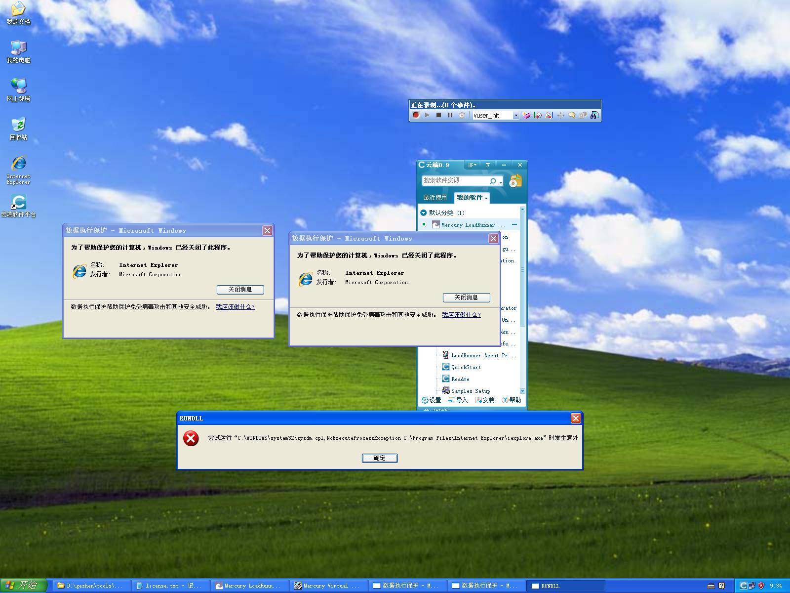The image size is (790, 593).
Task: Click in the 搜索软件资源 search field
Action: (454, 181)
